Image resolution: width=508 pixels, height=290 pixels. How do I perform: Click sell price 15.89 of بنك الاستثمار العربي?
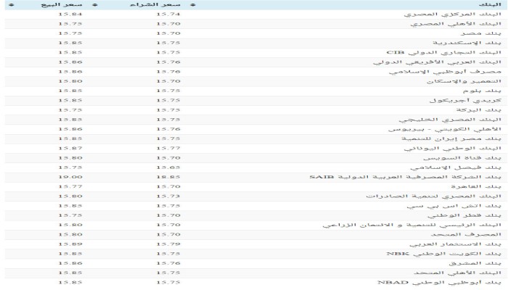pyautogui.click(x=70, y=244)
